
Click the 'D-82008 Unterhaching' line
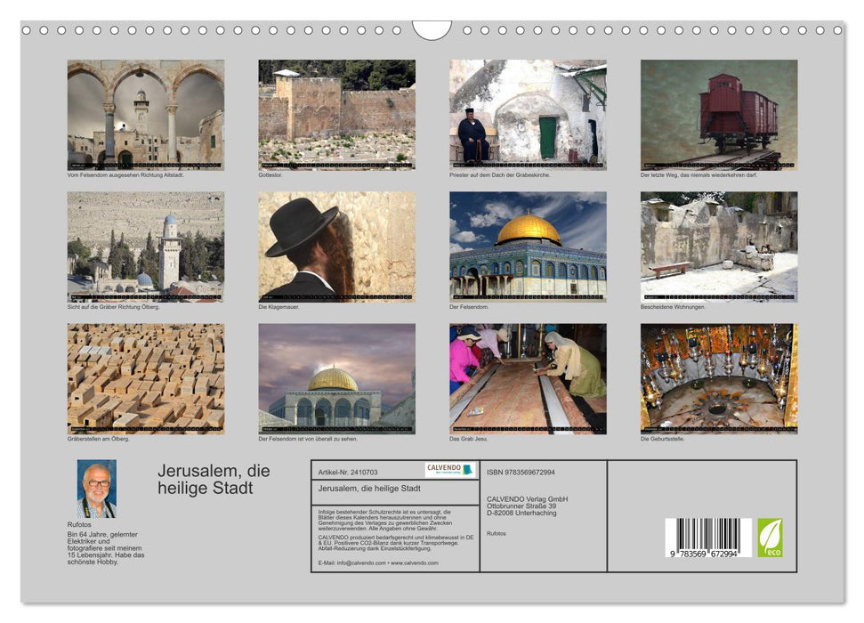click(521, 513)
